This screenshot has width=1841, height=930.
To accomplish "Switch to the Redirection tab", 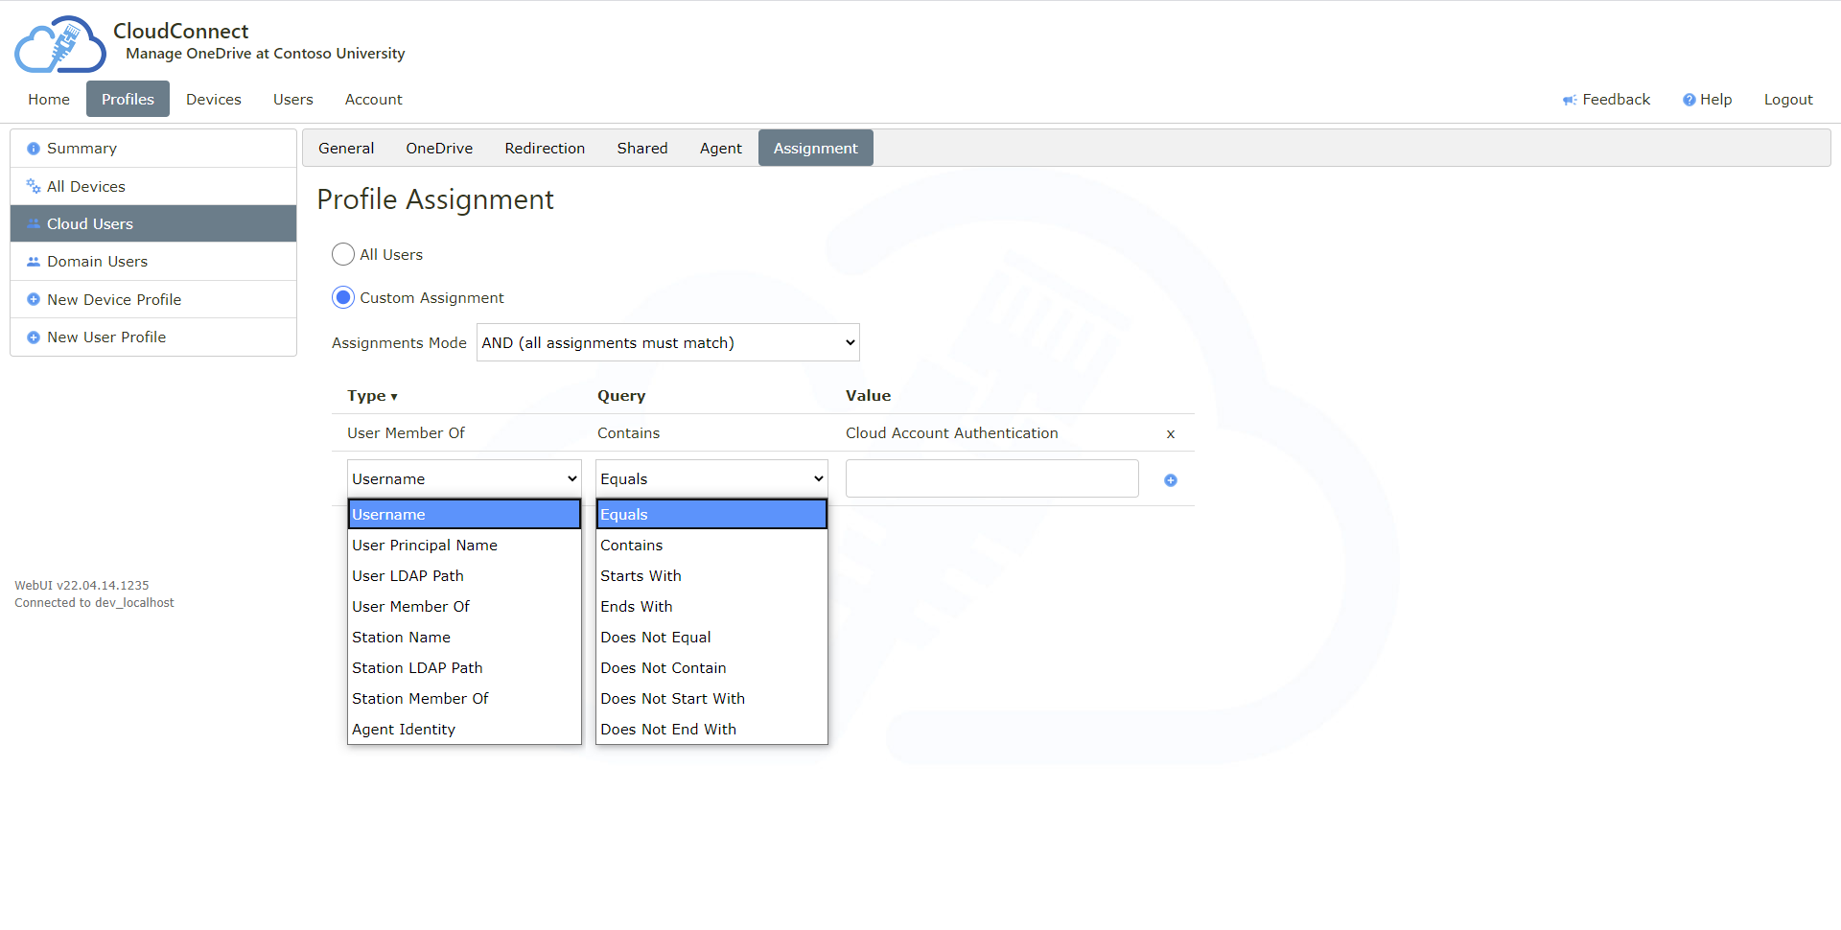I will [545, 148].
